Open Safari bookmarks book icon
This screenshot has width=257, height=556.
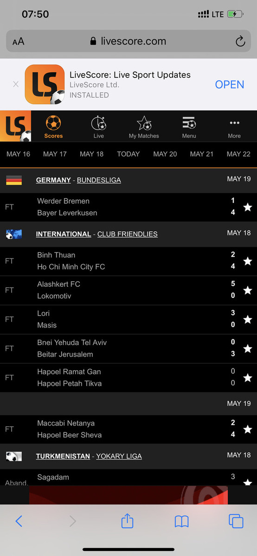click(181, 522)
